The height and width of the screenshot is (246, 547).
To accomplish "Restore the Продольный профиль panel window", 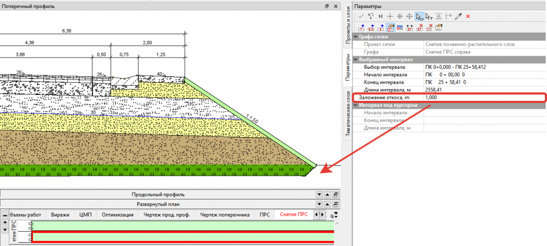I will pyautogui.click(x=335, y=194).
